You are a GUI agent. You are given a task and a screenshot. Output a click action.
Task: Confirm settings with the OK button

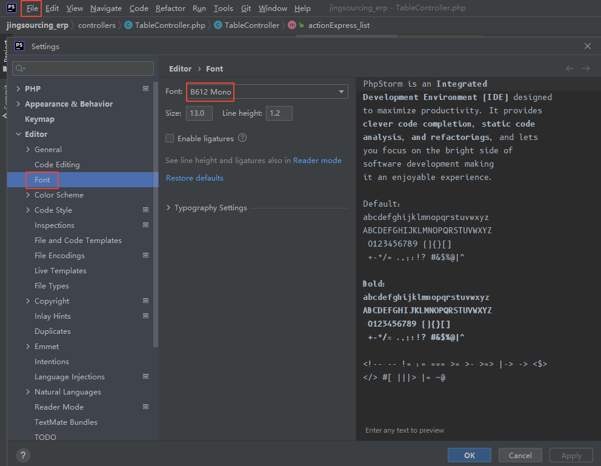[x=469, y=455]
